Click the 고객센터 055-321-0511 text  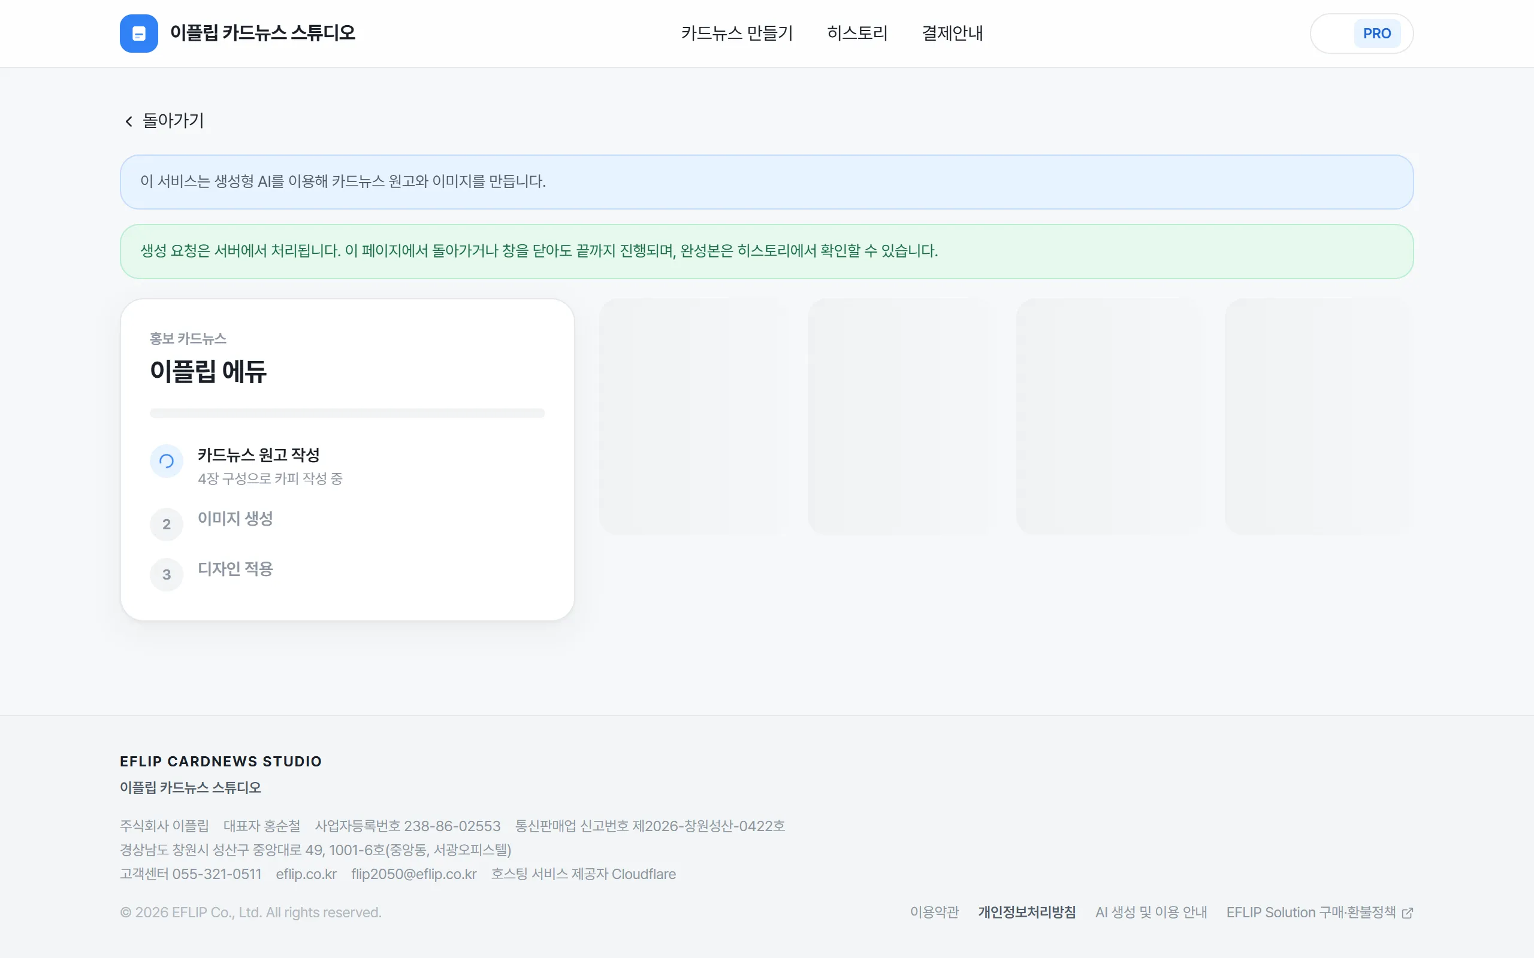191,874
